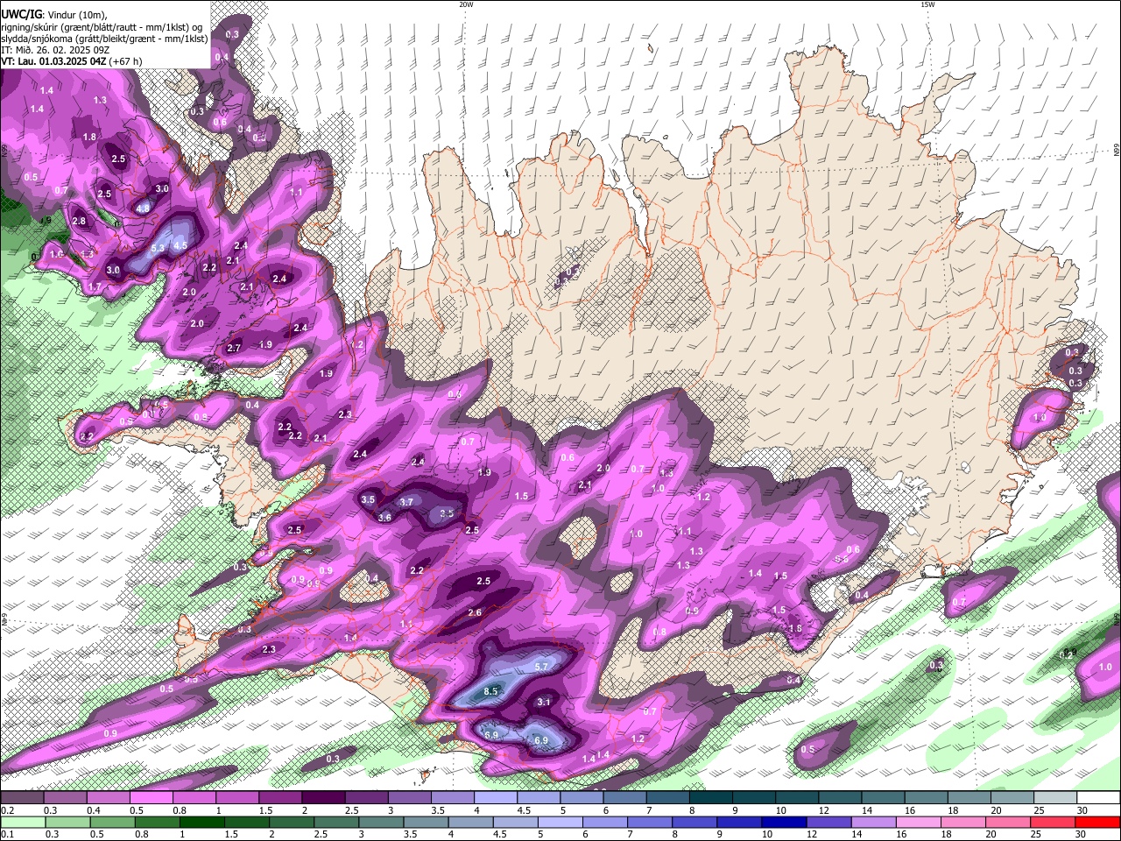Pick the dark purple 0.2 snow legend swatch
The image size is (1121, 841).
pyautogui.click(x=22, y=797)
